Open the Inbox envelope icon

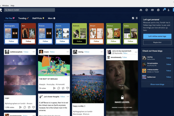[x=152, y=10]
